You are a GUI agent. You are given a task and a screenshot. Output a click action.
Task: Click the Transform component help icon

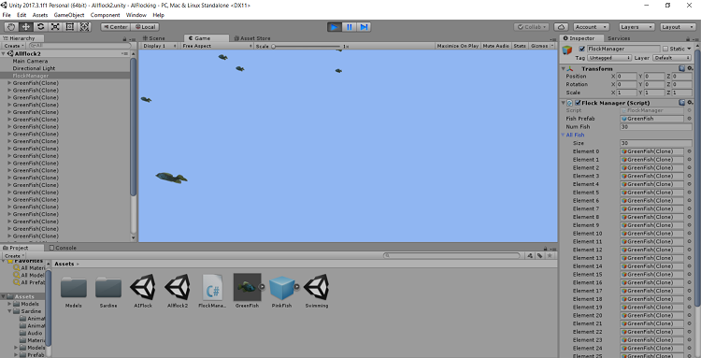[x=681, y=68]
